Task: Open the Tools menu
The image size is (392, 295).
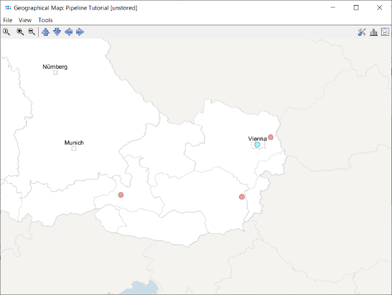Action: tap(46, 20)
